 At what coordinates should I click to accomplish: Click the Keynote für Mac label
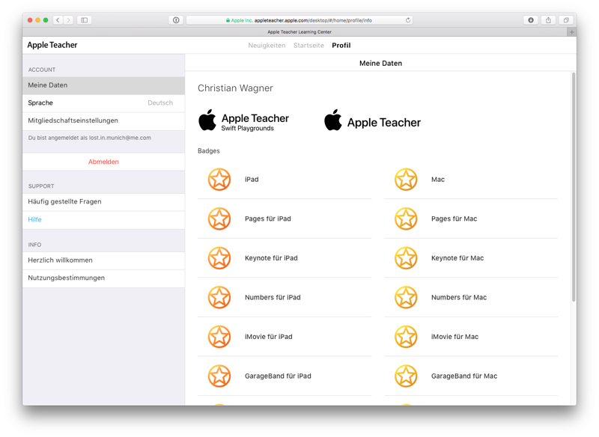pyautogui.click(x=457, y=258)
